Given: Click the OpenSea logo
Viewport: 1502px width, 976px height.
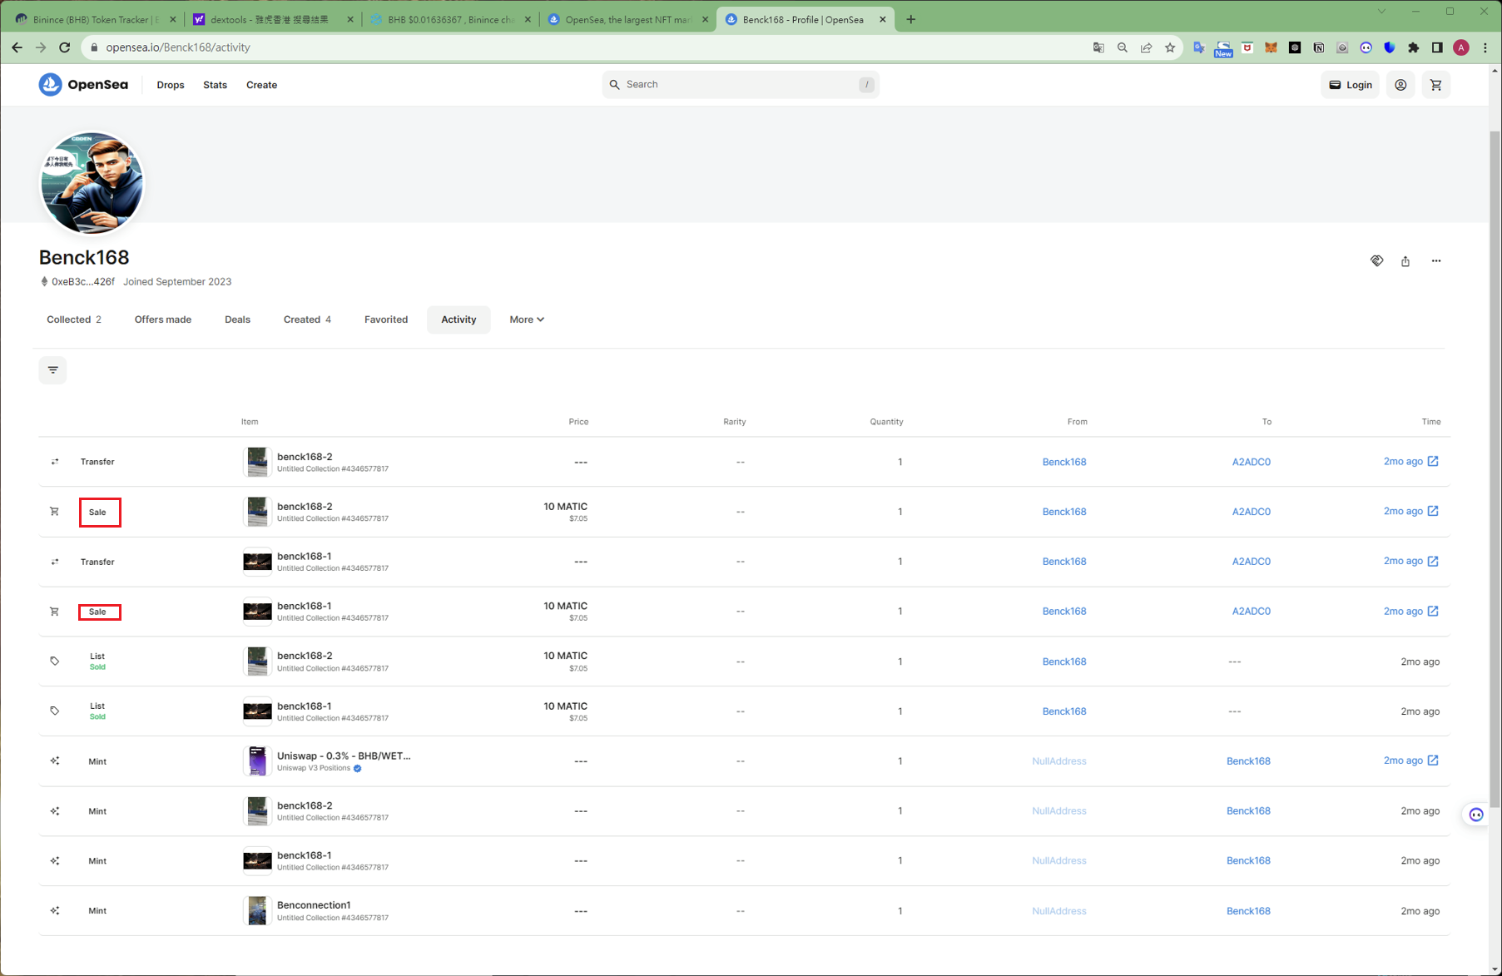Looking at the screenshot, I should (83, 85).
